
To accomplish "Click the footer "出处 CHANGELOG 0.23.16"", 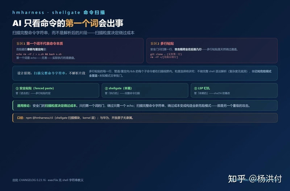I will pyautogui.click(x=48, y=180).
